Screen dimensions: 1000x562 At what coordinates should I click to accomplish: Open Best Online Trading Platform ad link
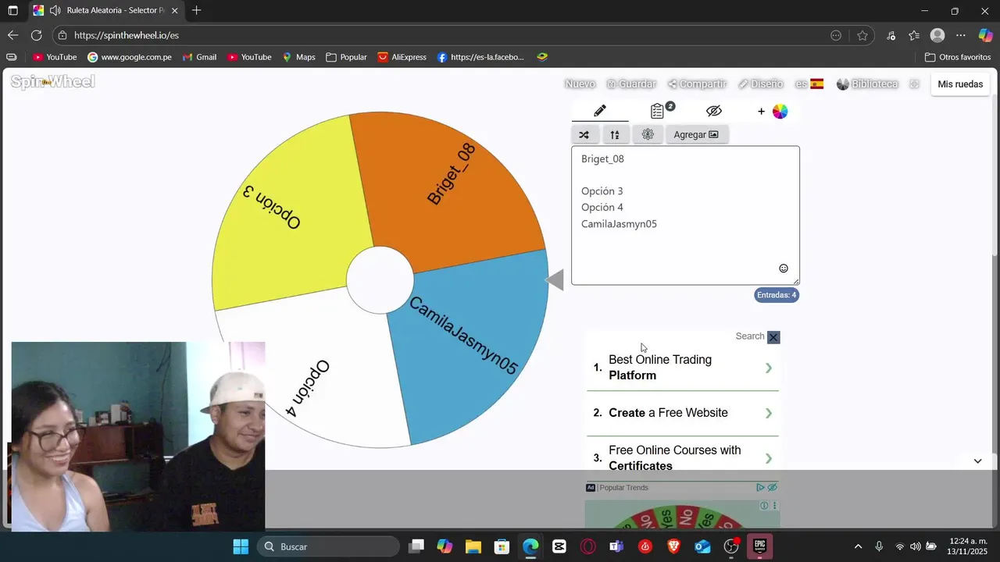(x=683, y=368)
